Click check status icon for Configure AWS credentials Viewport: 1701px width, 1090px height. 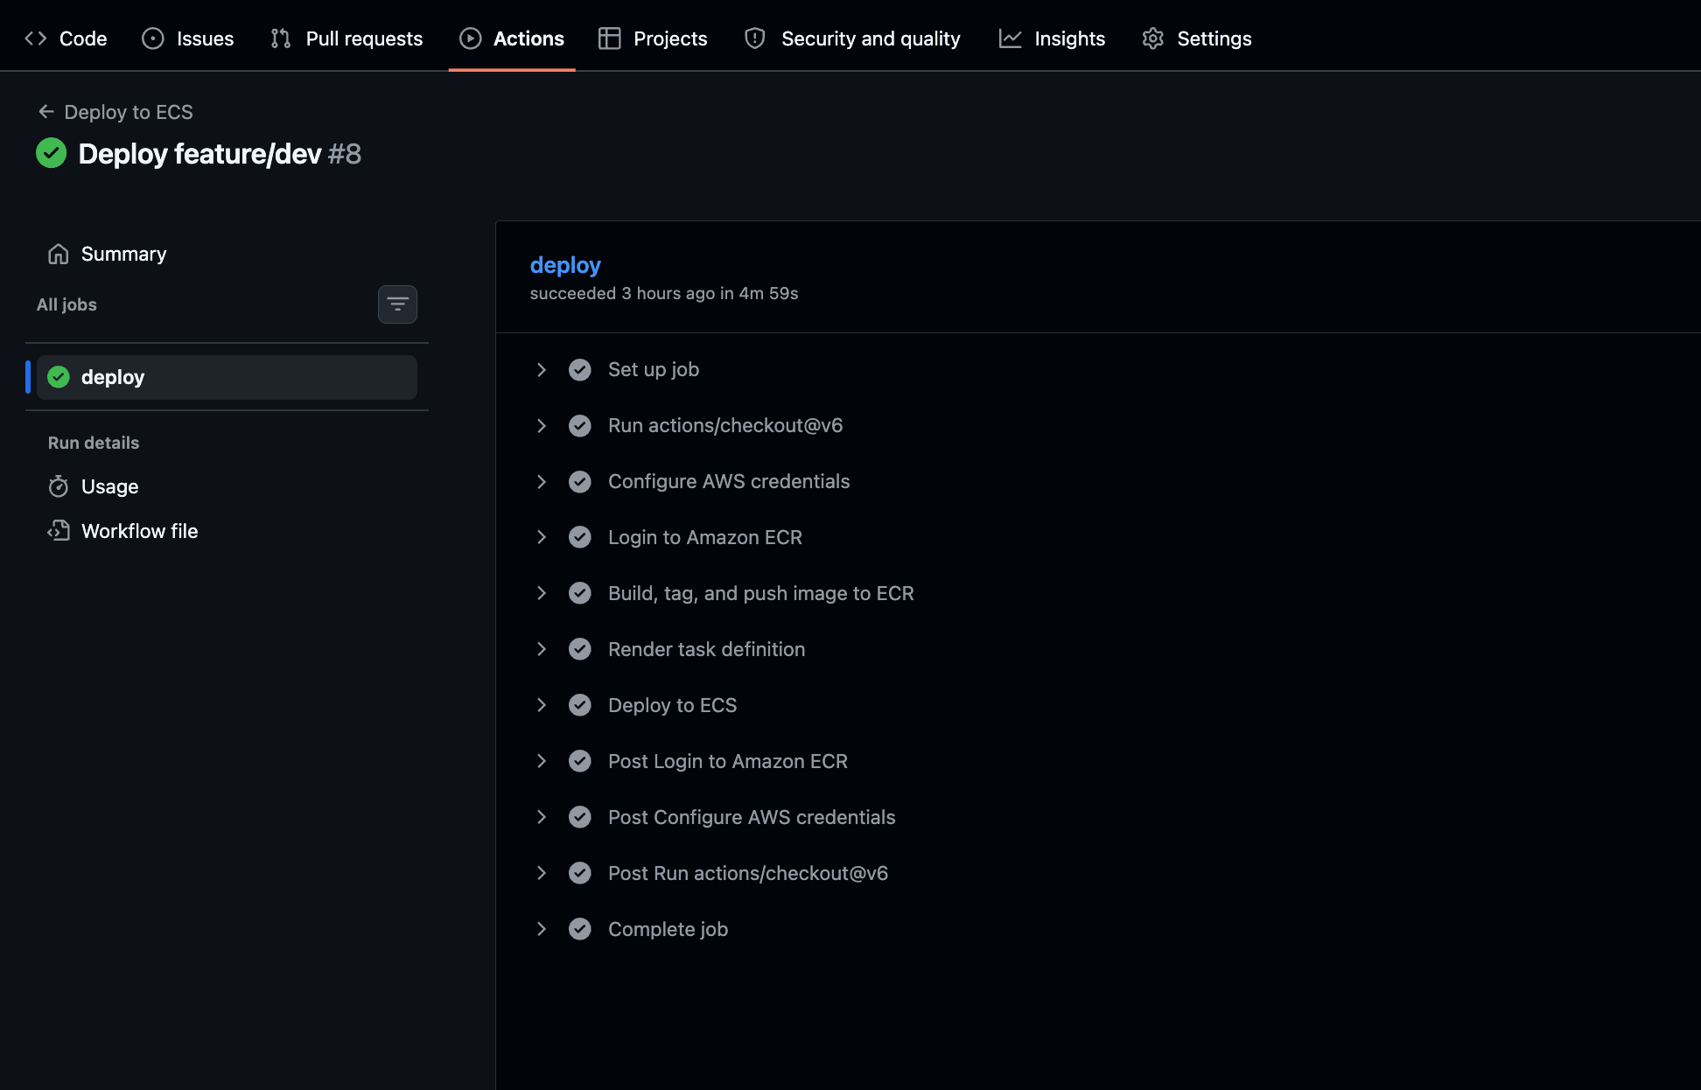[580, 482]
